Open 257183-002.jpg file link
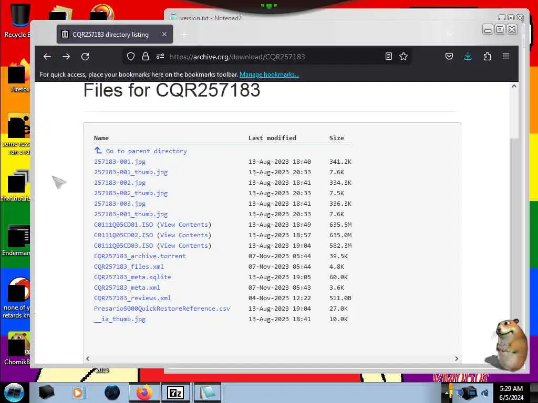 (x=120, y=183)
